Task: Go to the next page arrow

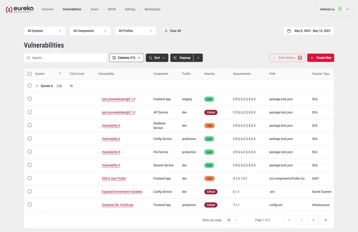Action: (x=313, y=220)
